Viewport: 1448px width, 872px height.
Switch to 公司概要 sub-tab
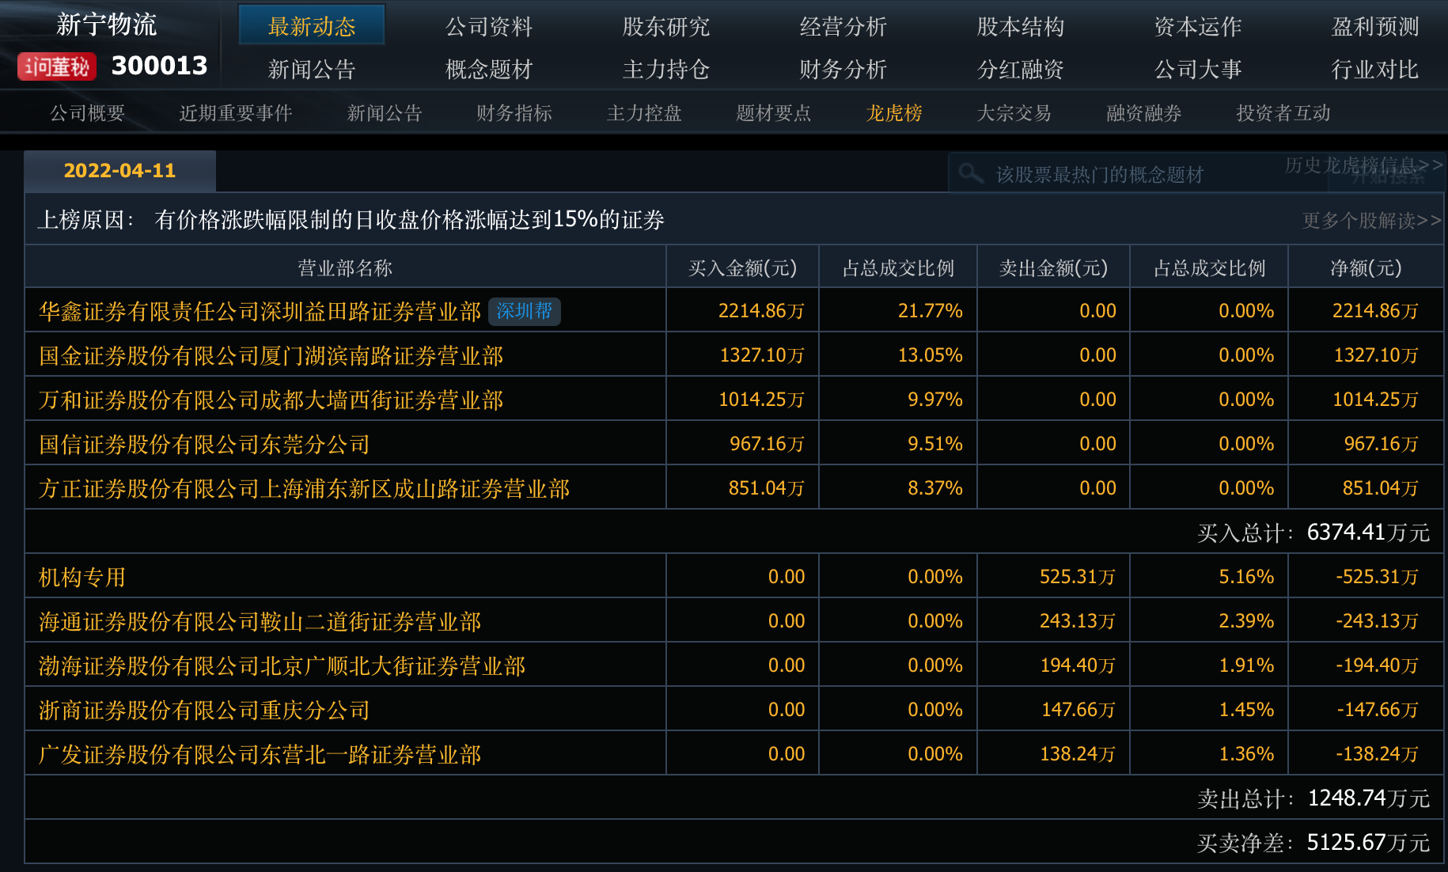pos(87,113)
